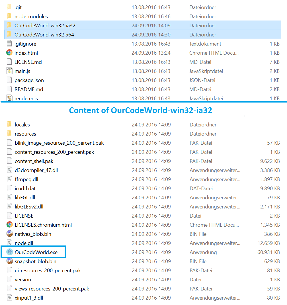Click the folder icon of node_modules
The image size is (287, 305).
click(9, 16)
